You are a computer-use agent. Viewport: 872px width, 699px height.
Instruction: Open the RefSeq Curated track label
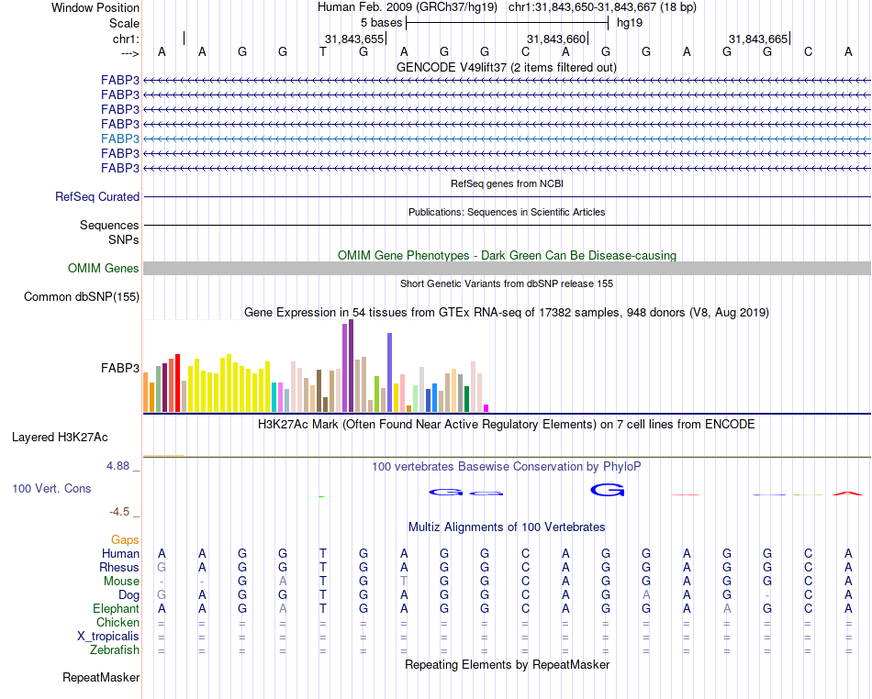(97, 196)
